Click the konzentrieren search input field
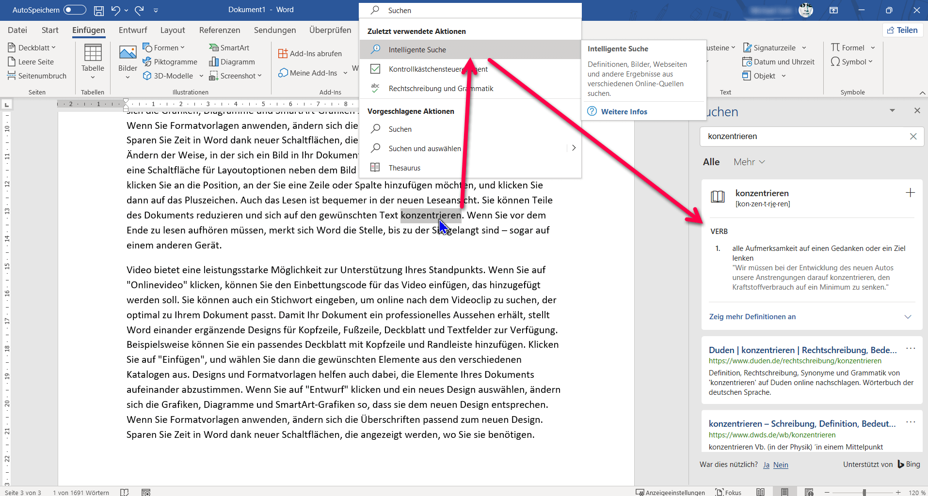Screen dimensions: 928x496 pos(805,137)
